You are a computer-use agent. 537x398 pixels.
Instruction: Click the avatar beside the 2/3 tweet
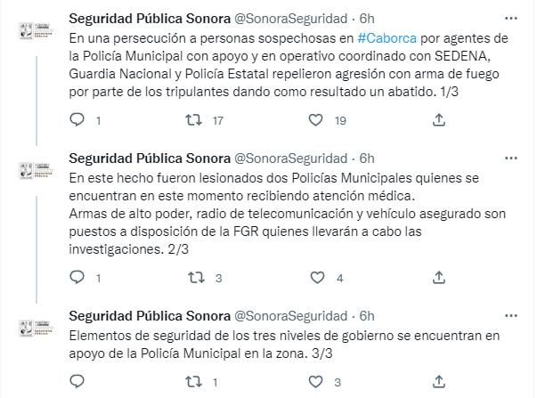(34, 169)
